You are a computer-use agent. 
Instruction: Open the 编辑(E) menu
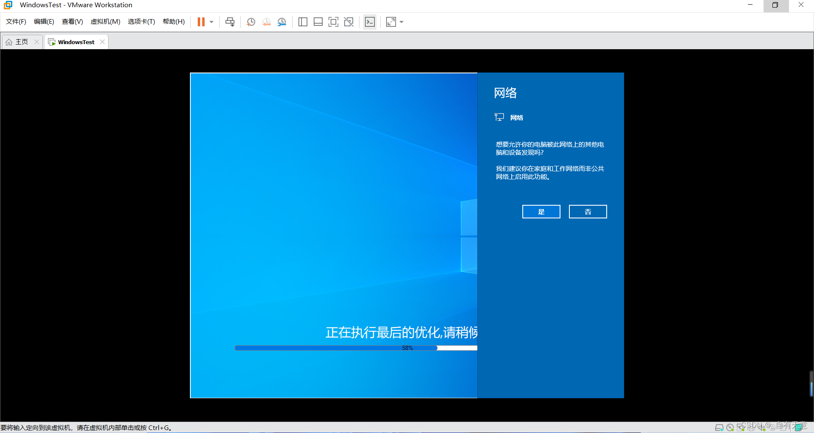44,22
